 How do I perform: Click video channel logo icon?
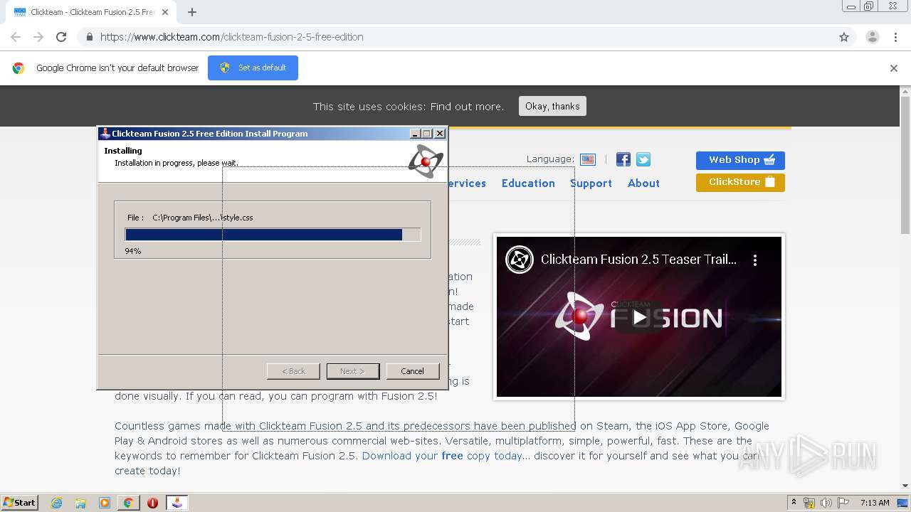pos(520,260)
